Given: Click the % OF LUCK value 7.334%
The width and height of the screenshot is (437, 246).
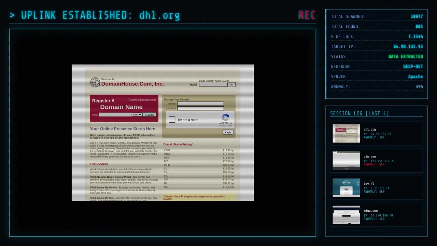Looking at the screenshot, I should [x=415, y=37].
